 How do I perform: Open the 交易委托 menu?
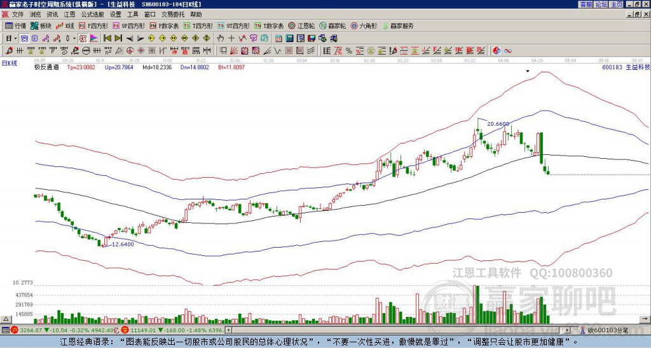(173, 15)
